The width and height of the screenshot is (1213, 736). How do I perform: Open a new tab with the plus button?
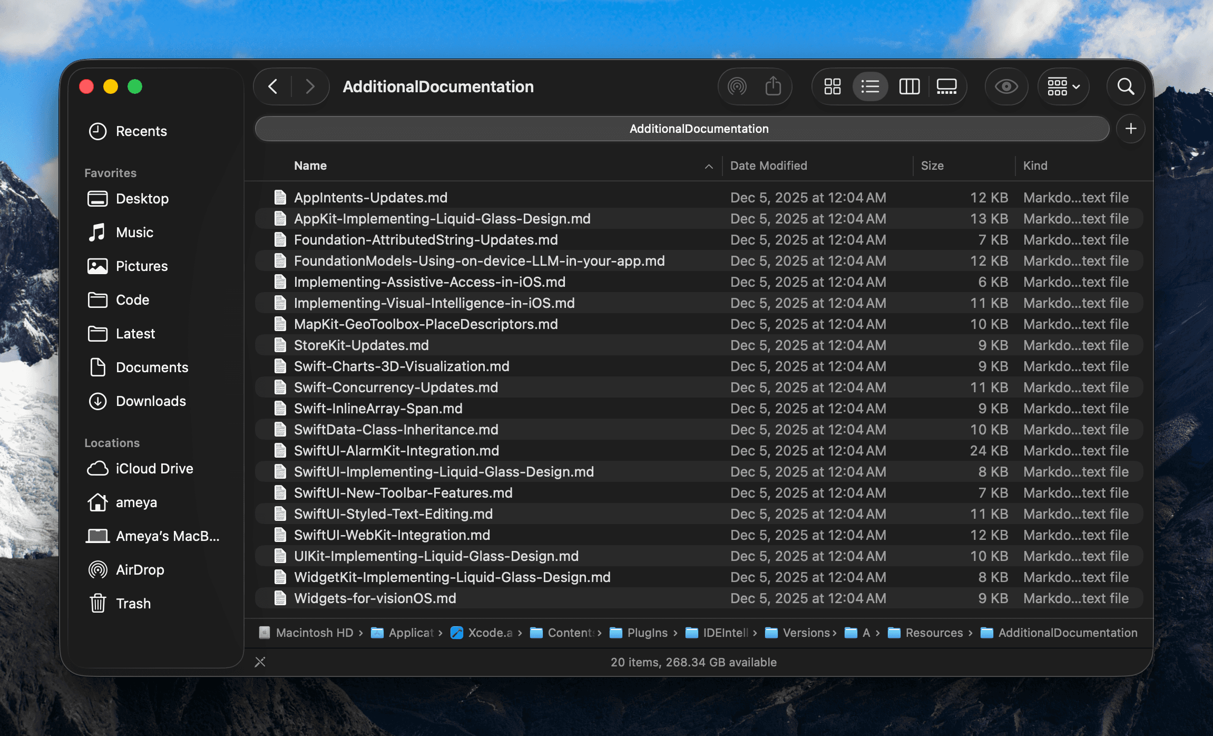[1130, 128]
